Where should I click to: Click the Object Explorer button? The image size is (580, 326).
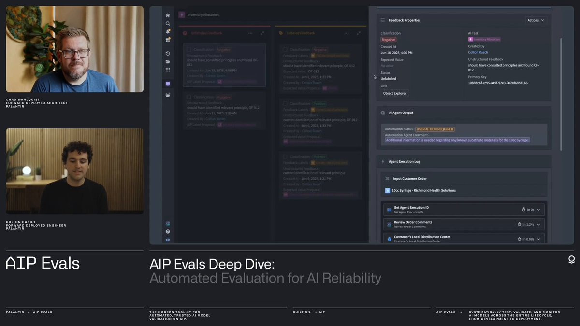click(395, 93)
